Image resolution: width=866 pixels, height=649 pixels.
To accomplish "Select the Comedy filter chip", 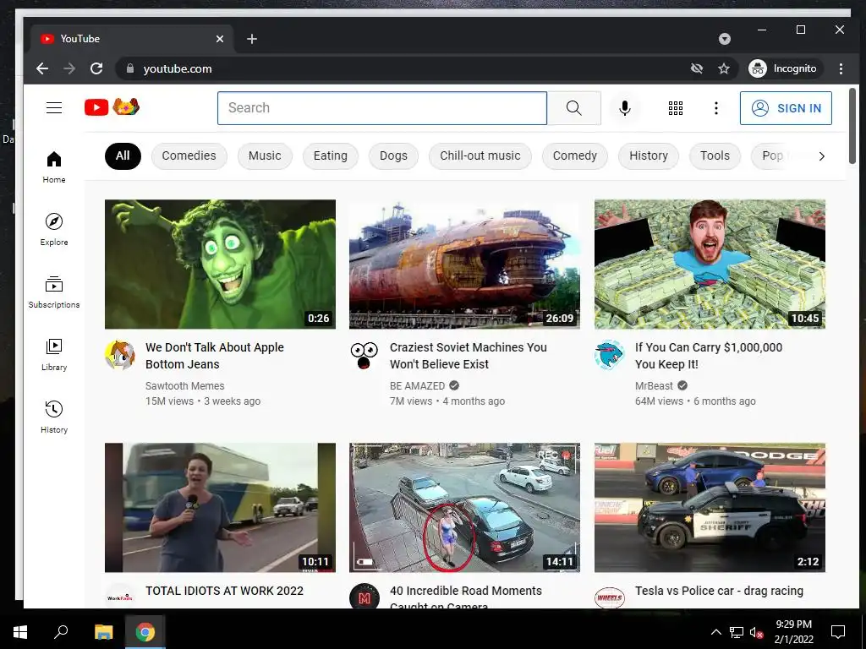I will [x=575, y=155].
